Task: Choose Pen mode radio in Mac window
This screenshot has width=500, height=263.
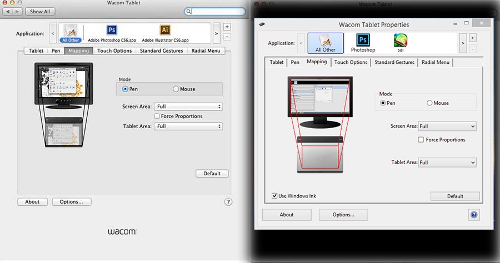Action: pos(125,89)
